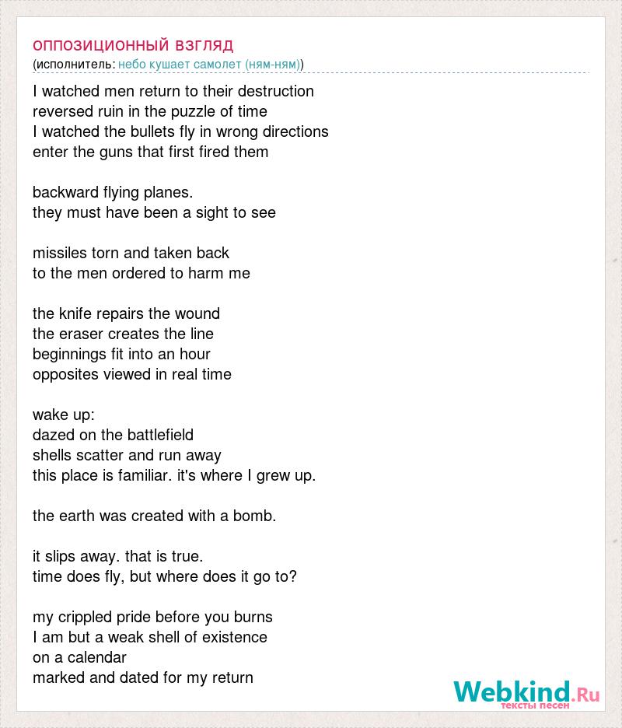The width and height of the screenshot is (622, 728).
Task: Open the artist link небо кушает самолет
Action: tap(209, 64)
